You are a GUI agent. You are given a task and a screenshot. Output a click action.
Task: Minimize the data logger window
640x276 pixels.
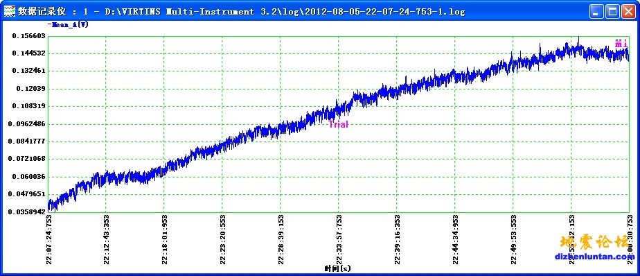point(596,12)
